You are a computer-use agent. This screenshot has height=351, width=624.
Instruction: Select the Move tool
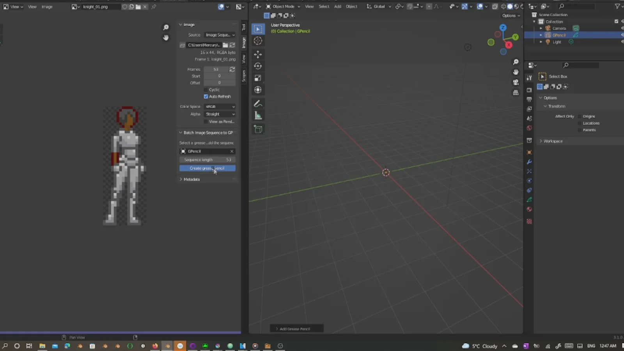(x=258, y=54)
